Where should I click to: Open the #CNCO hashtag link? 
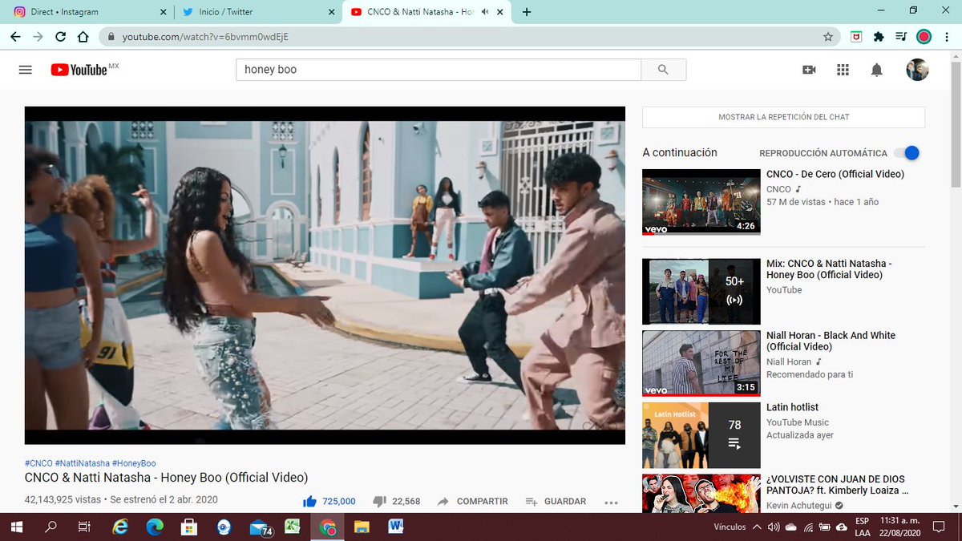(x=38, y=463)
